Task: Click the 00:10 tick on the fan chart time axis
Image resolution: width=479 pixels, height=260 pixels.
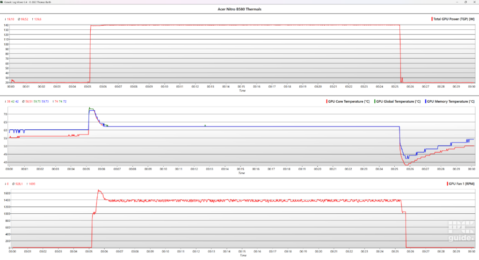Action: (x=166, y=252)
